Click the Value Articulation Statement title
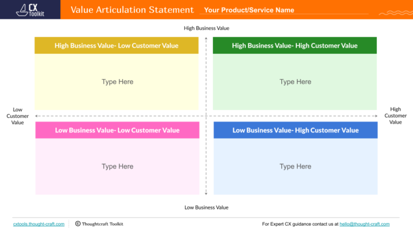The height and width of the screenshot is (232, 413). 132,10
